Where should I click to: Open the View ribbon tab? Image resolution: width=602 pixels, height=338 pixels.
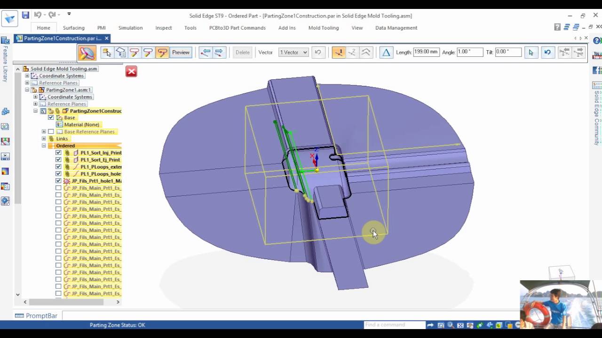point(357,28)
